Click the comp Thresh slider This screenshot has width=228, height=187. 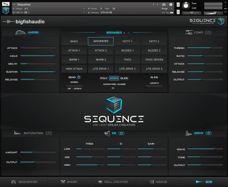(x=205, y=48)
